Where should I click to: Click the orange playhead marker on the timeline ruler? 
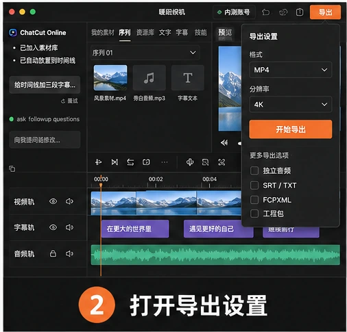[x=101, y=185]
